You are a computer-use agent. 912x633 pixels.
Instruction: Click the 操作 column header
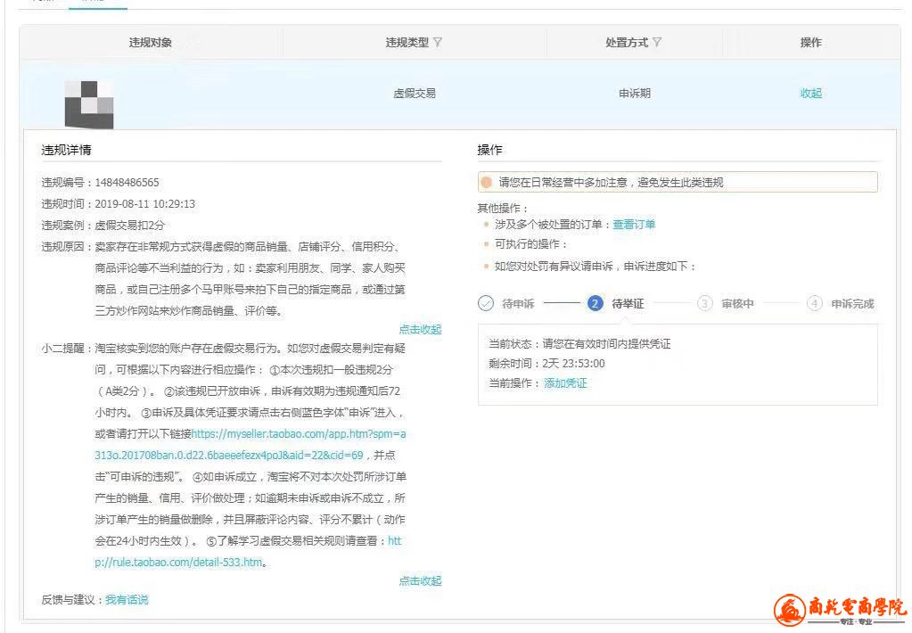(810, 43)
